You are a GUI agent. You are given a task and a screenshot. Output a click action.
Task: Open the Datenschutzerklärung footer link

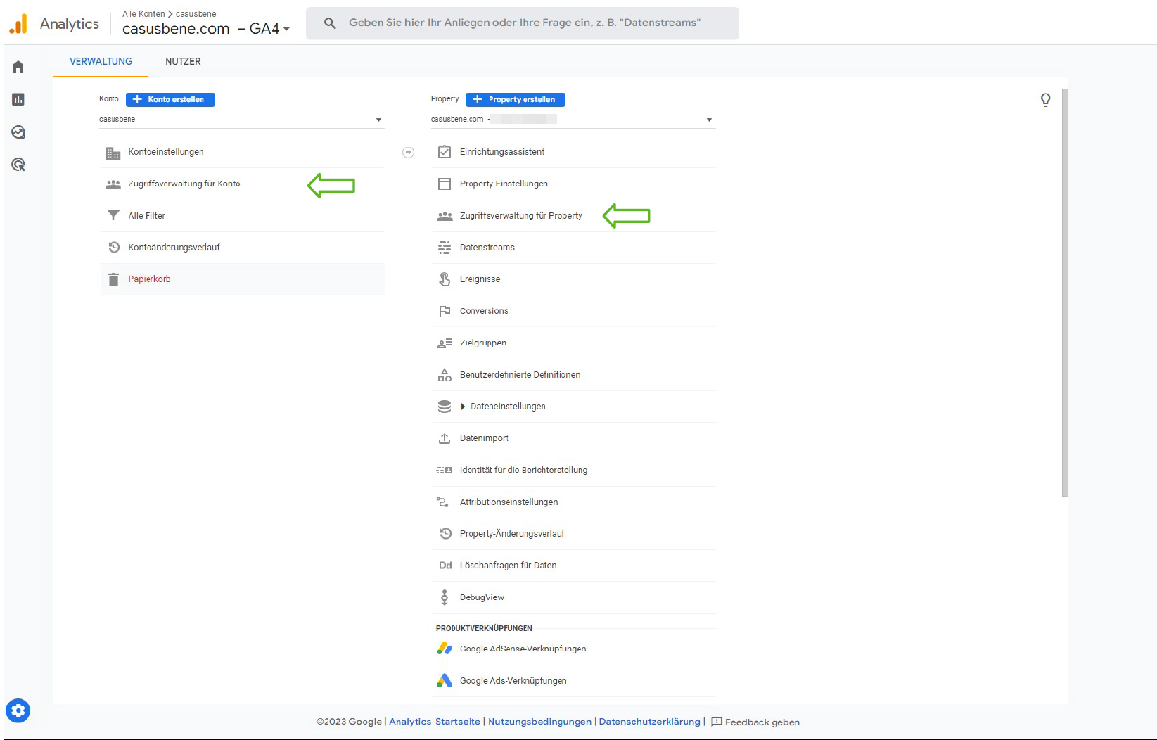(649, 722)
